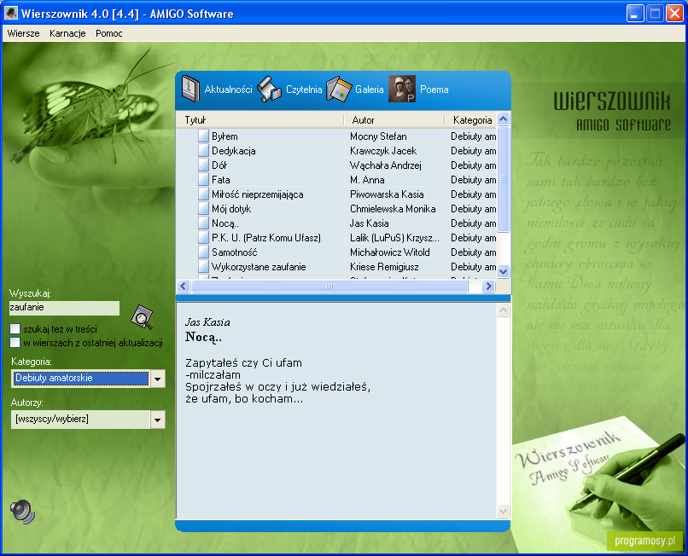Click the programosy.pl badge link
The width and height of the screenshot is (688, 556).
645,541
